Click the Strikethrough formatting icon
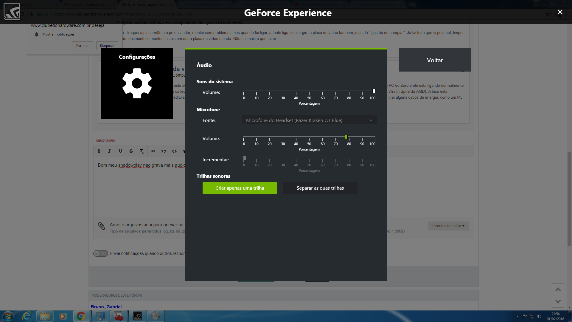The image size is (572, 322). (x=131, y=151)
